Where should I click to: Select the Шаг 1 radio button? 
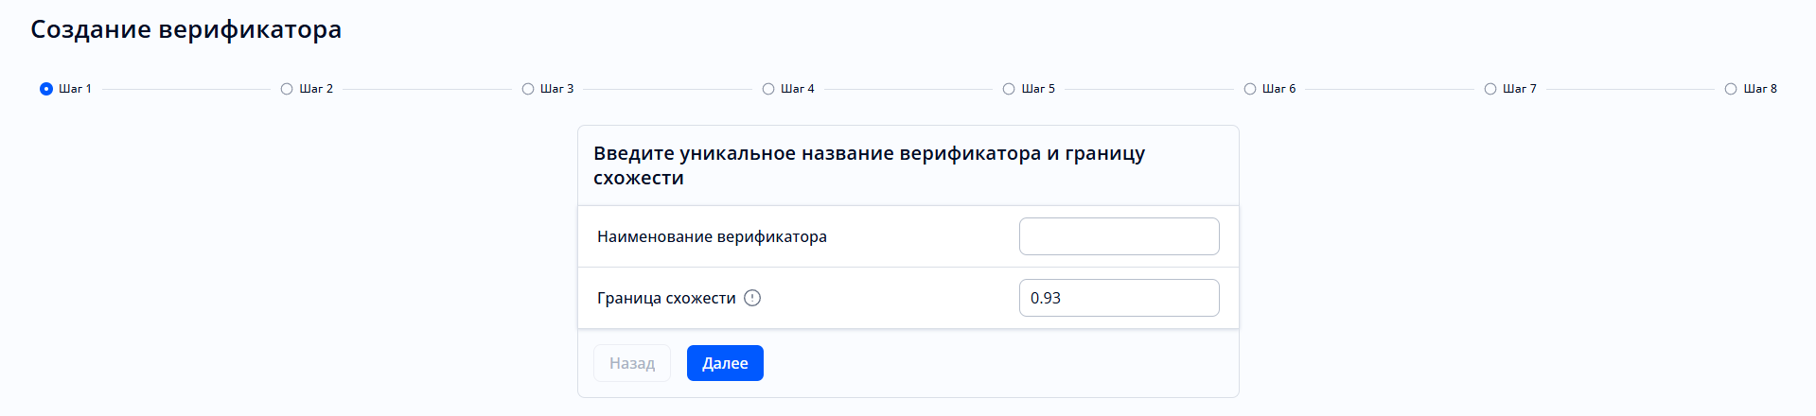point(46,89)
